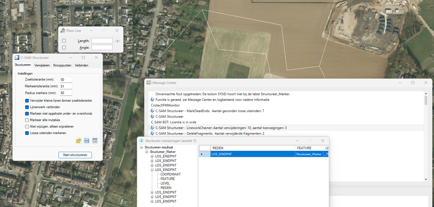This screenshot has width=434, height=207.
Task: Click the (x) variable icon beside Length
Action: click(117, 41)
